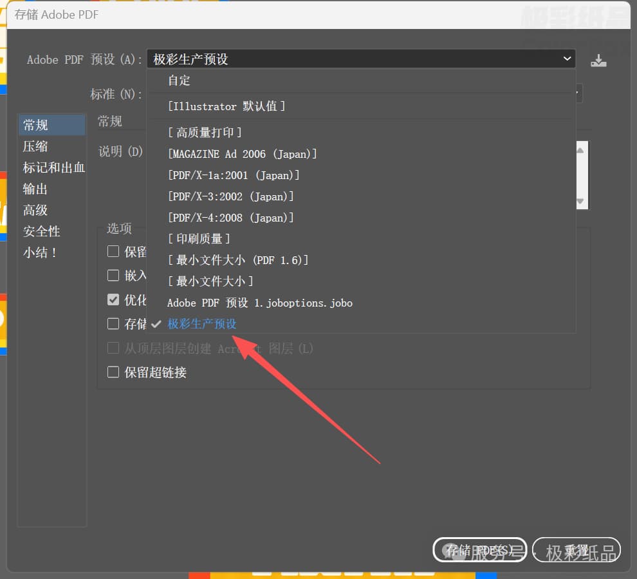The height and width of the screenshot is (579, 637).
Task: Open the 压缩 settings category
Action: click(35, 146)
